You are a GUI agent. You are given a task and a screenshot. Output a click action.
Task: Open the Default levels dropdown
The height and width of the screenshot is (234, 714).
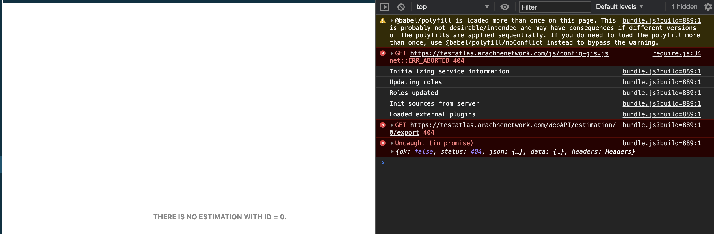[619, 6]
